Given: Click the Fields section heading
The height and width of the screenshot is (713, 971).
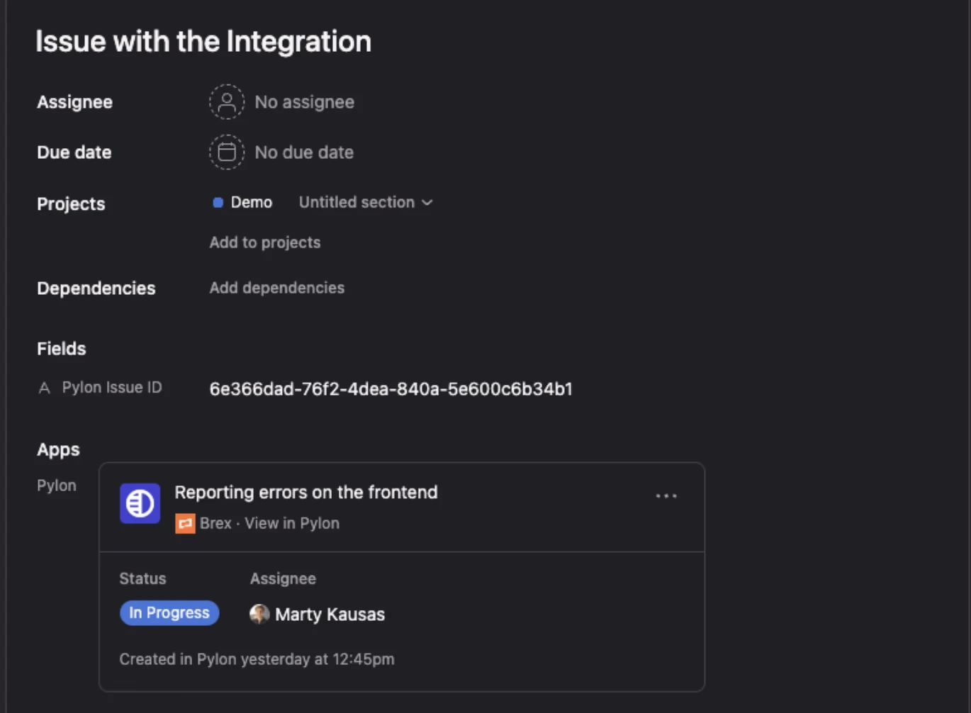Looking at the screenshot, I should point(62,349).
